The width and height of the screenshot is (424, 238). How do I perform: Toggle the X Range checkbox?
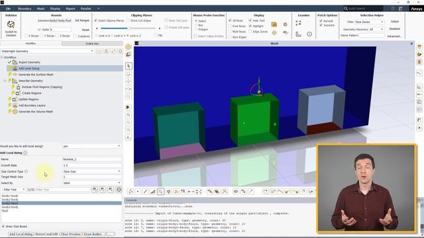click(x=26, y=36)
